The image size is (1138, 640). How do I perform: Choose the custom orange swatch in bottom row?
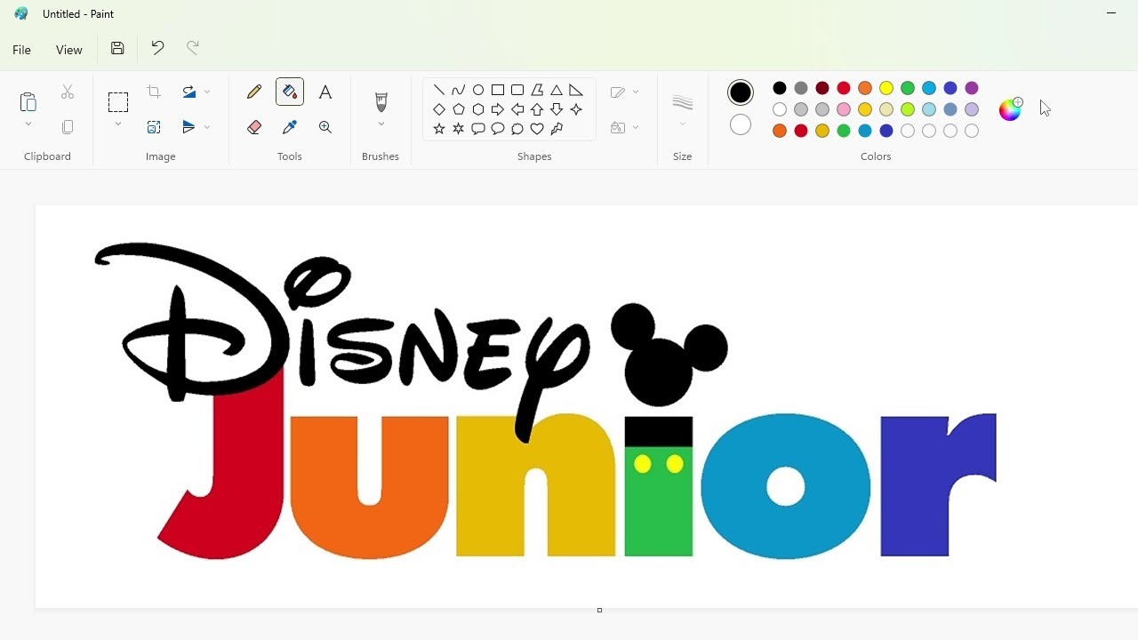[780, 131]
